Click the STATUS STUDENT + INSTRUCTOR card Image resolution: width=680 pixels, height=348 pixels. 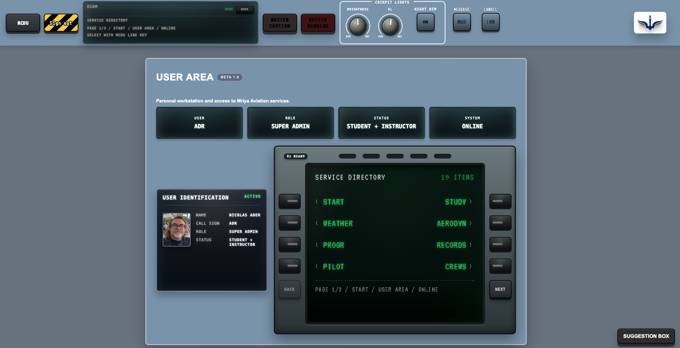tap(381, 123)
